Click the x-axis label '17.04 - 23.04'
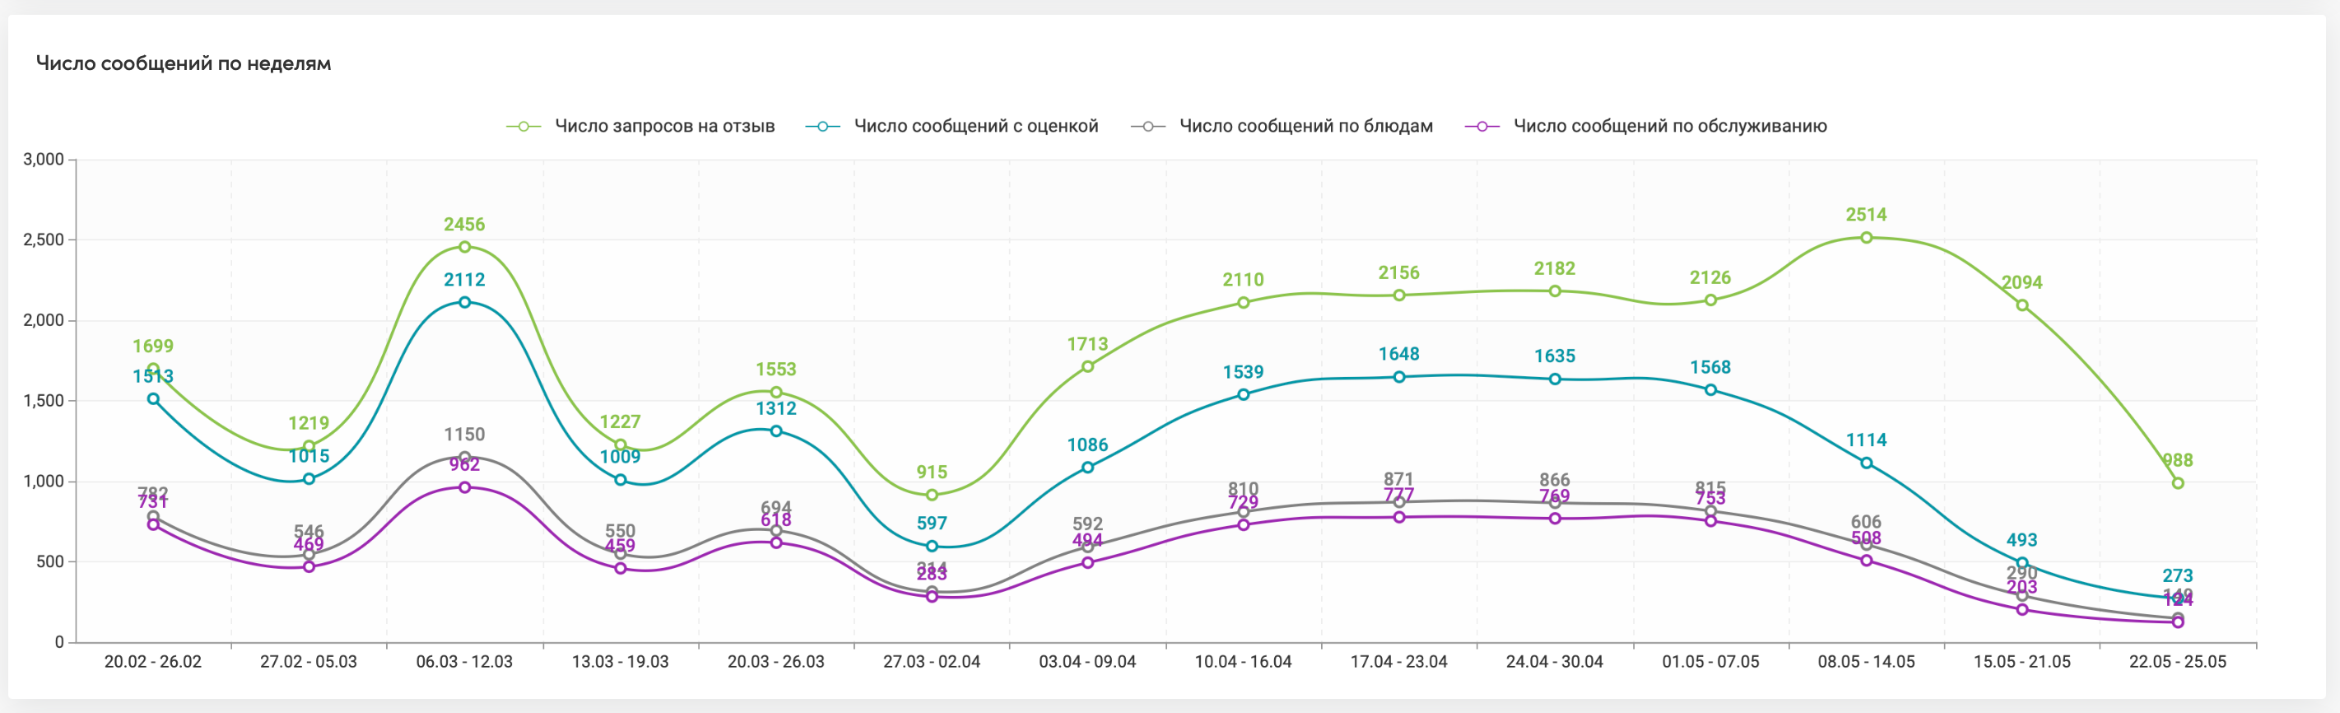 pyautogui.click(x=1399, y=662)
